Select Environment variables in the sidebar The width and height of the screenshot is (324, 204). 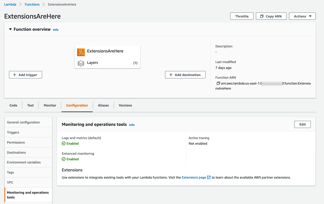[24, 162]
